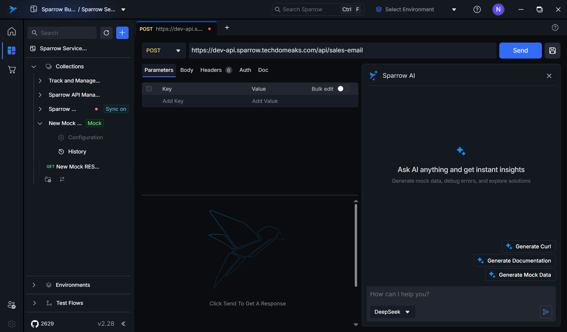Click Generate Curl suggestion

(529, 247)
